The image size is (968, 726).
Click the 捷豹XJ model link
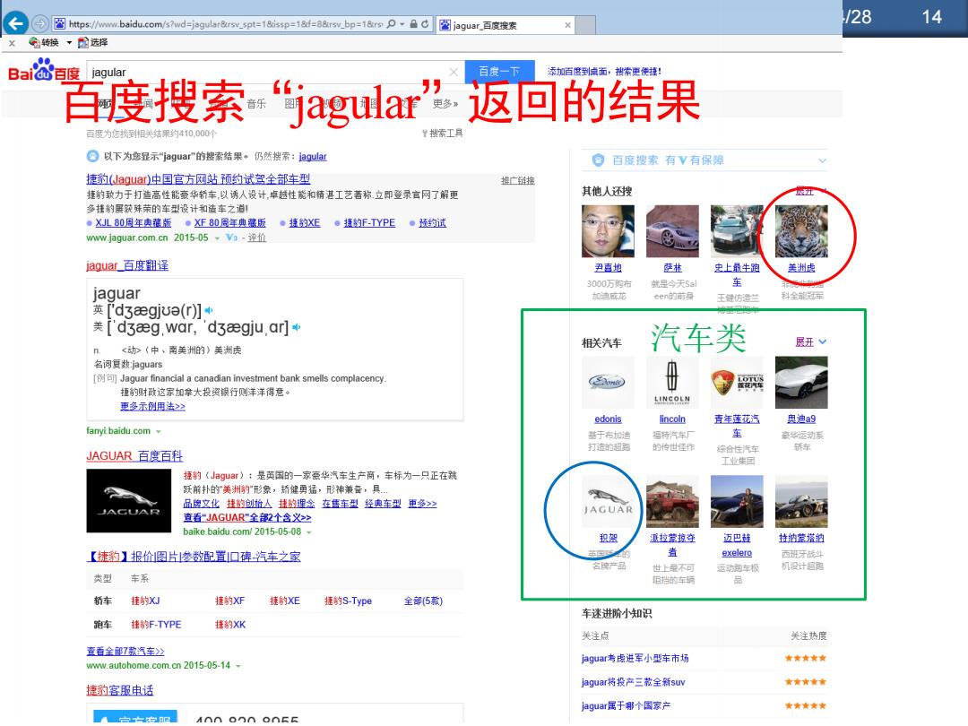pyautogui.click(x=145, y=601)
